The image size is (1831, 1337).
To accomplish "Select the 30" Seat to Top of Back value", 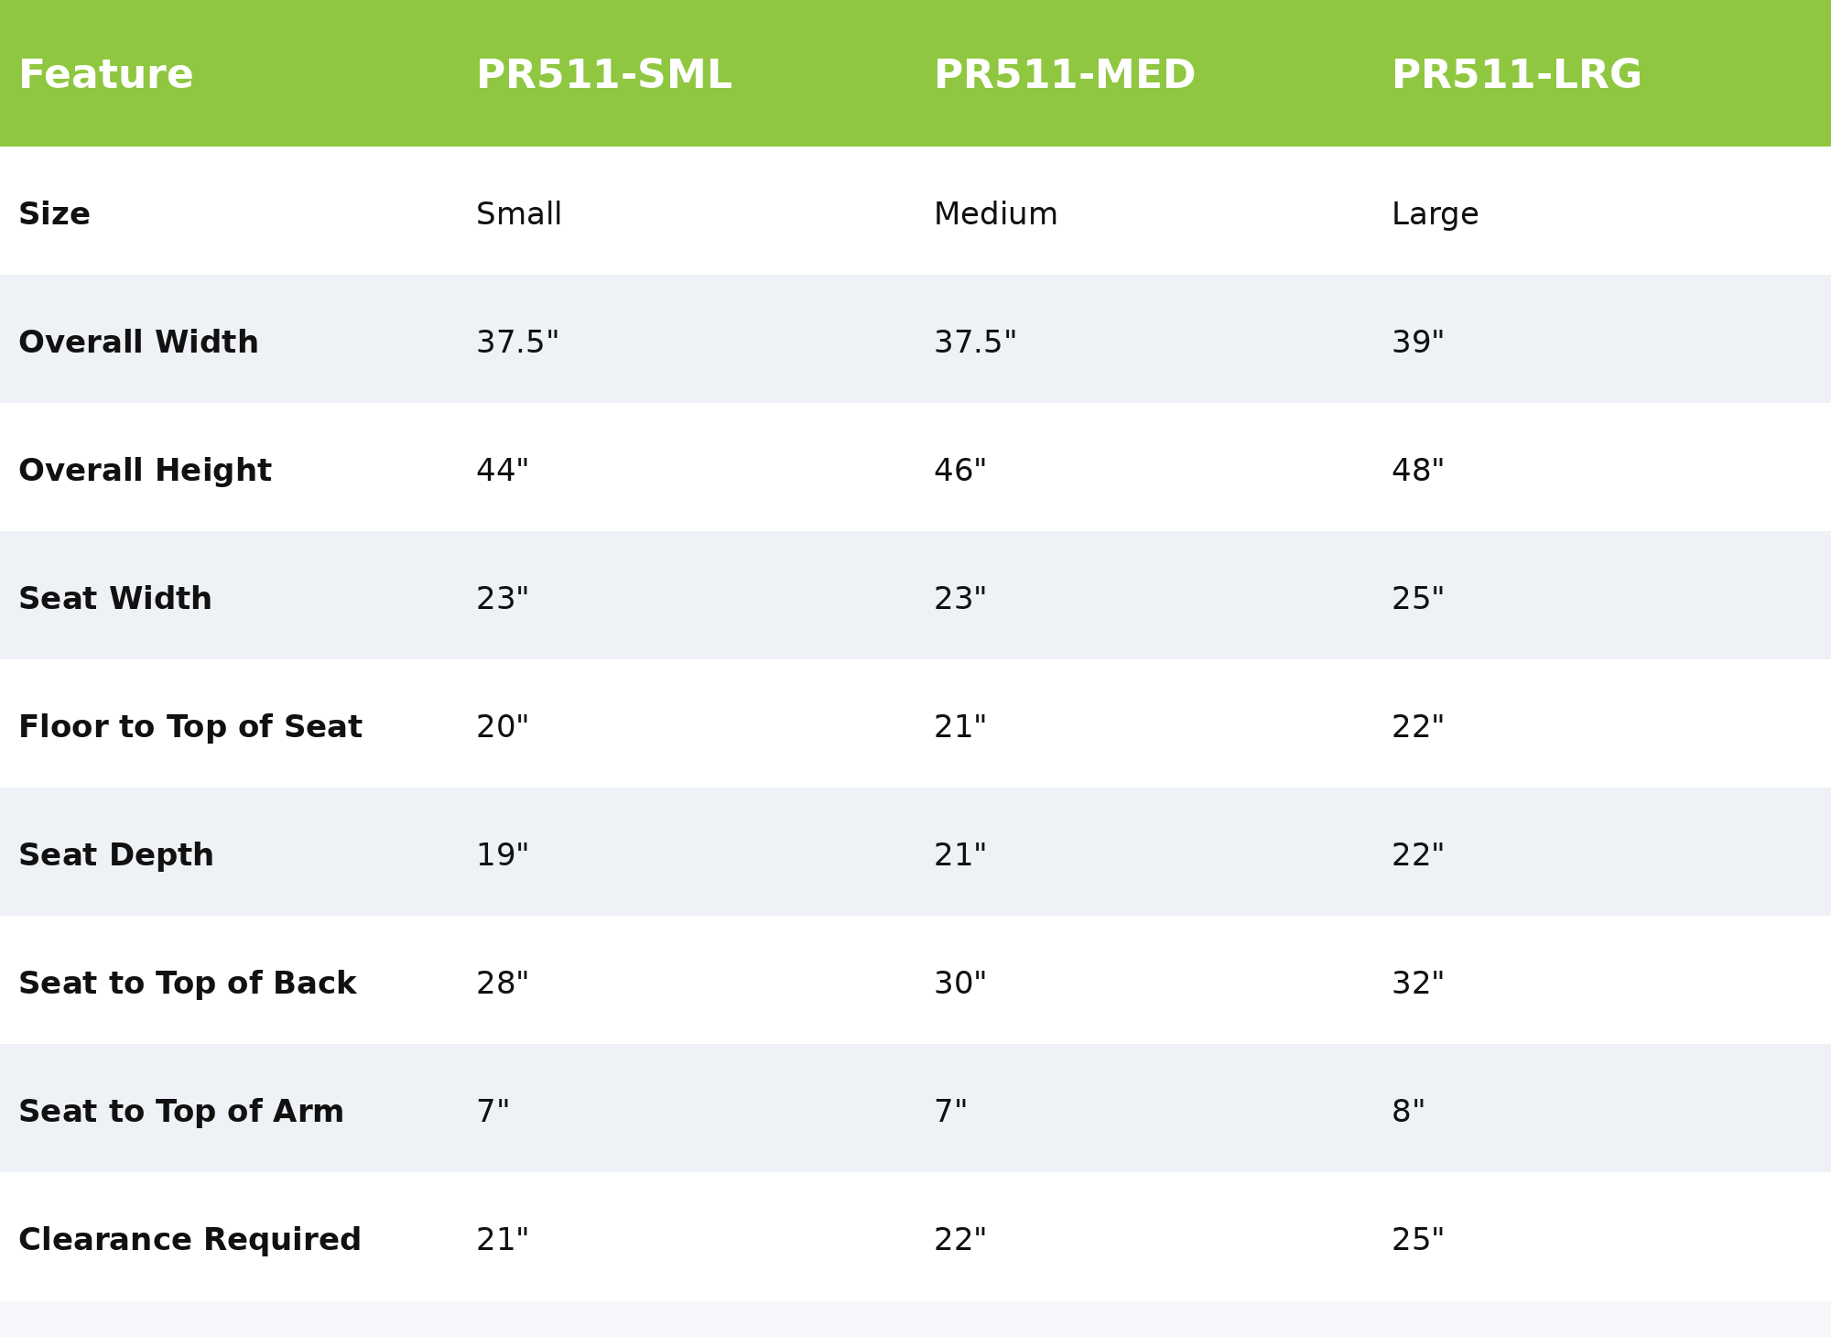I will tap(959, 984).
